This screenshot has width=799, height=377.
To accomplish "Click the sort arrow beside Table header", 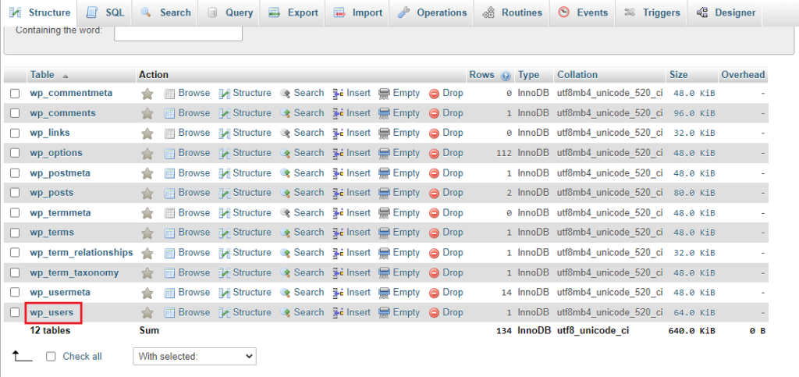I will [x=65, y=76].
